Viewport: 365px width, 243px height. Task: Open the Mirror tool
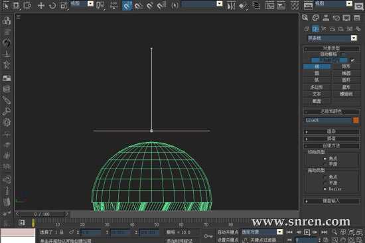(x=231, y=6)
